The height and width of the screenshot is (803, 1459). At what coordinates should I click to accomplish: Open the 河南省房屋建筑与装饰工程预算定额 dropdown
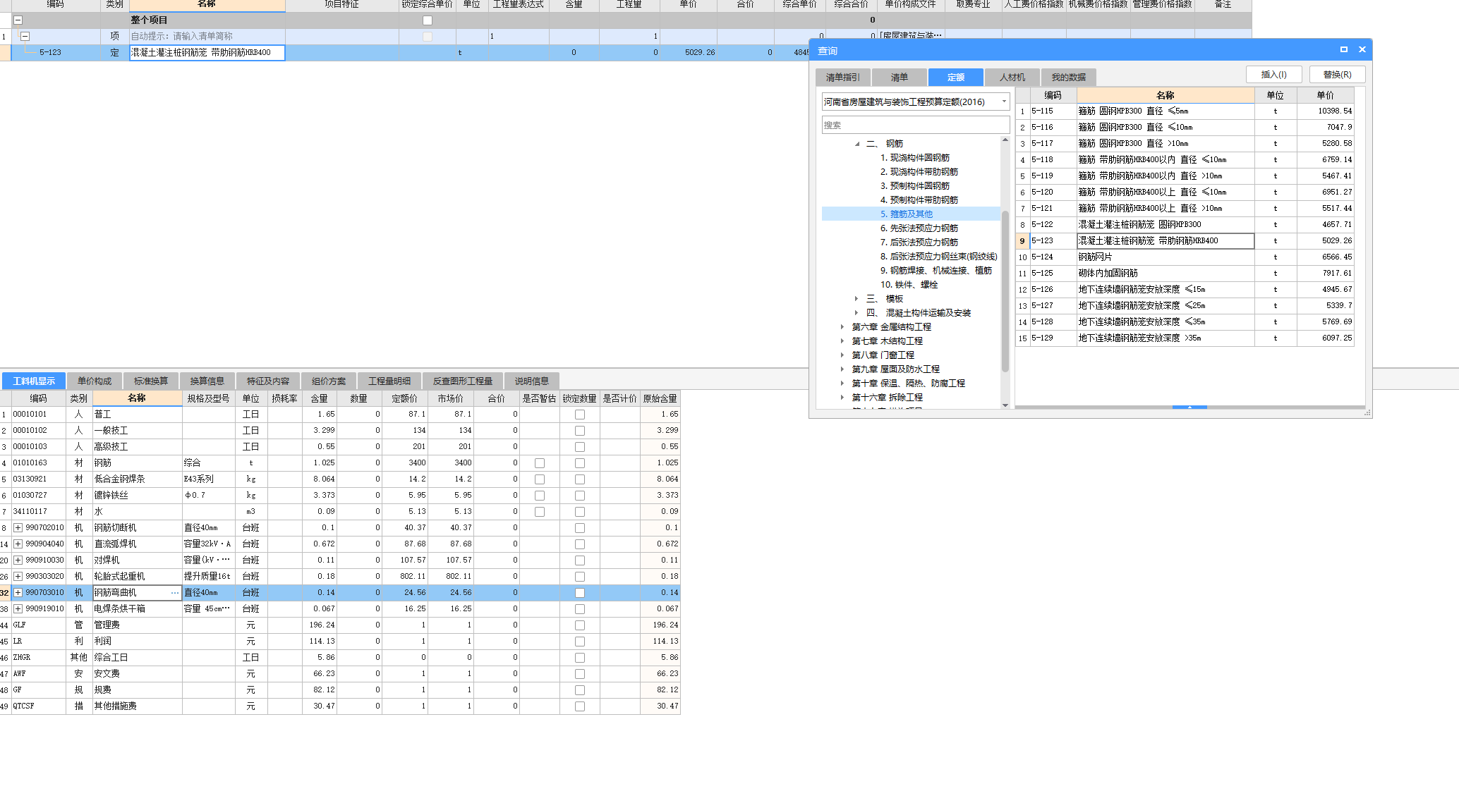(x=1004, y=102)
